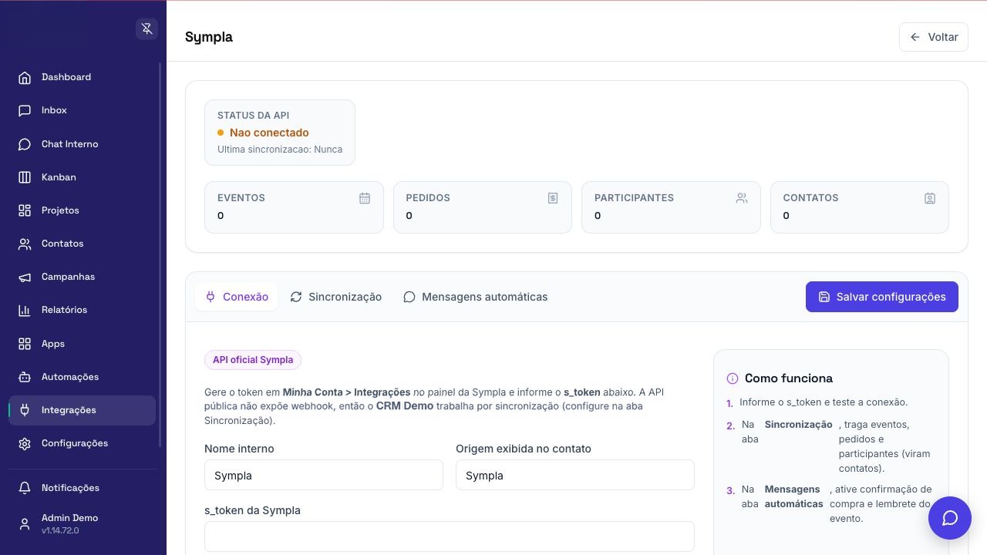Click the PARTICIPANTES card label
This screenshot has width=987, height=555.
(x=634, y=198)
